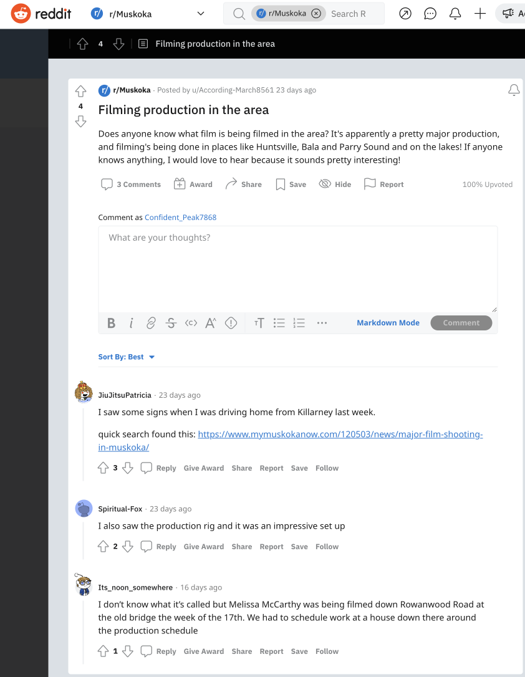Click the spoiler icon in editor toolbar
Viewport: 525px width, 677px height.
[231, 323]
